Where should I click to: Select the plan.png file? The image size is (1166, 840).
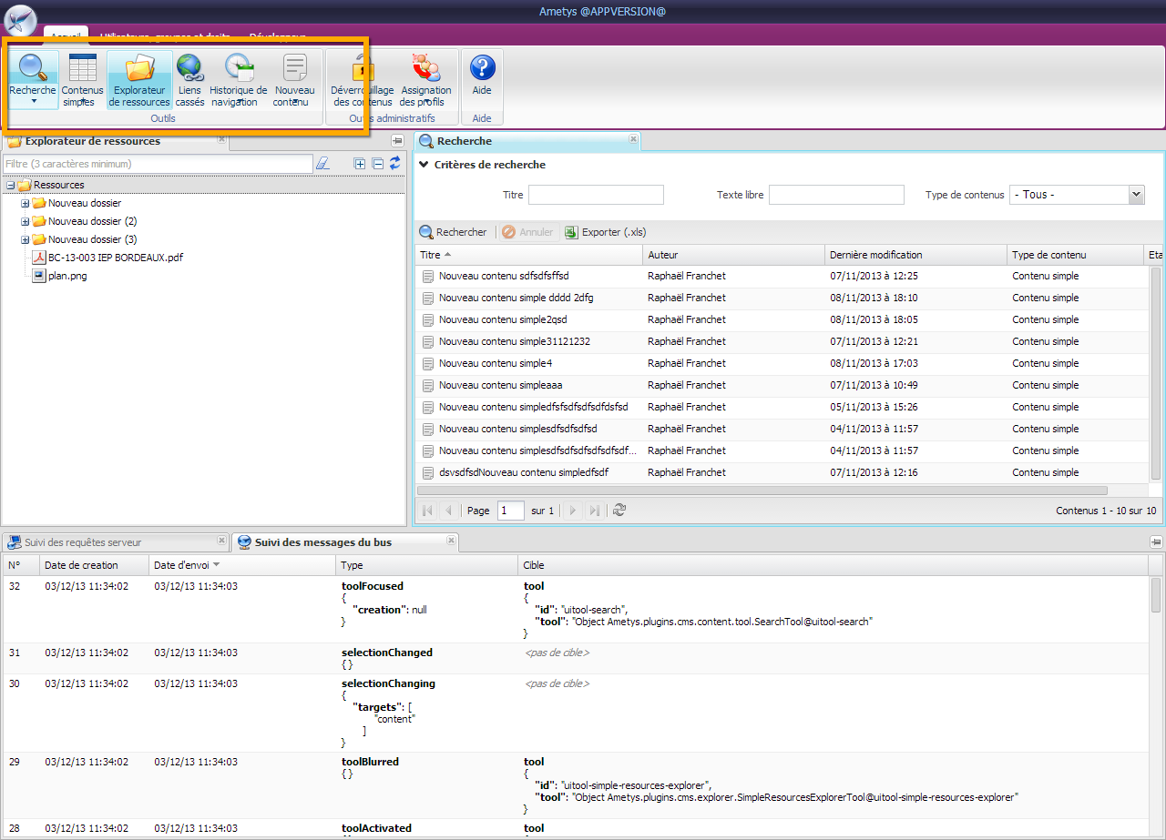[67, 276]
